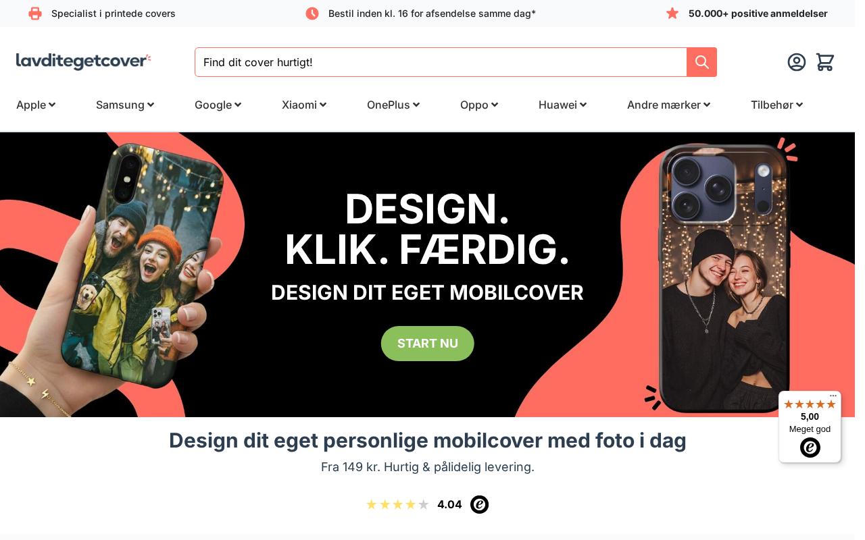Click the 50.000+ positive anmeldelser link
This screenshot has width=865, height=540.
[x=758, y=13]
